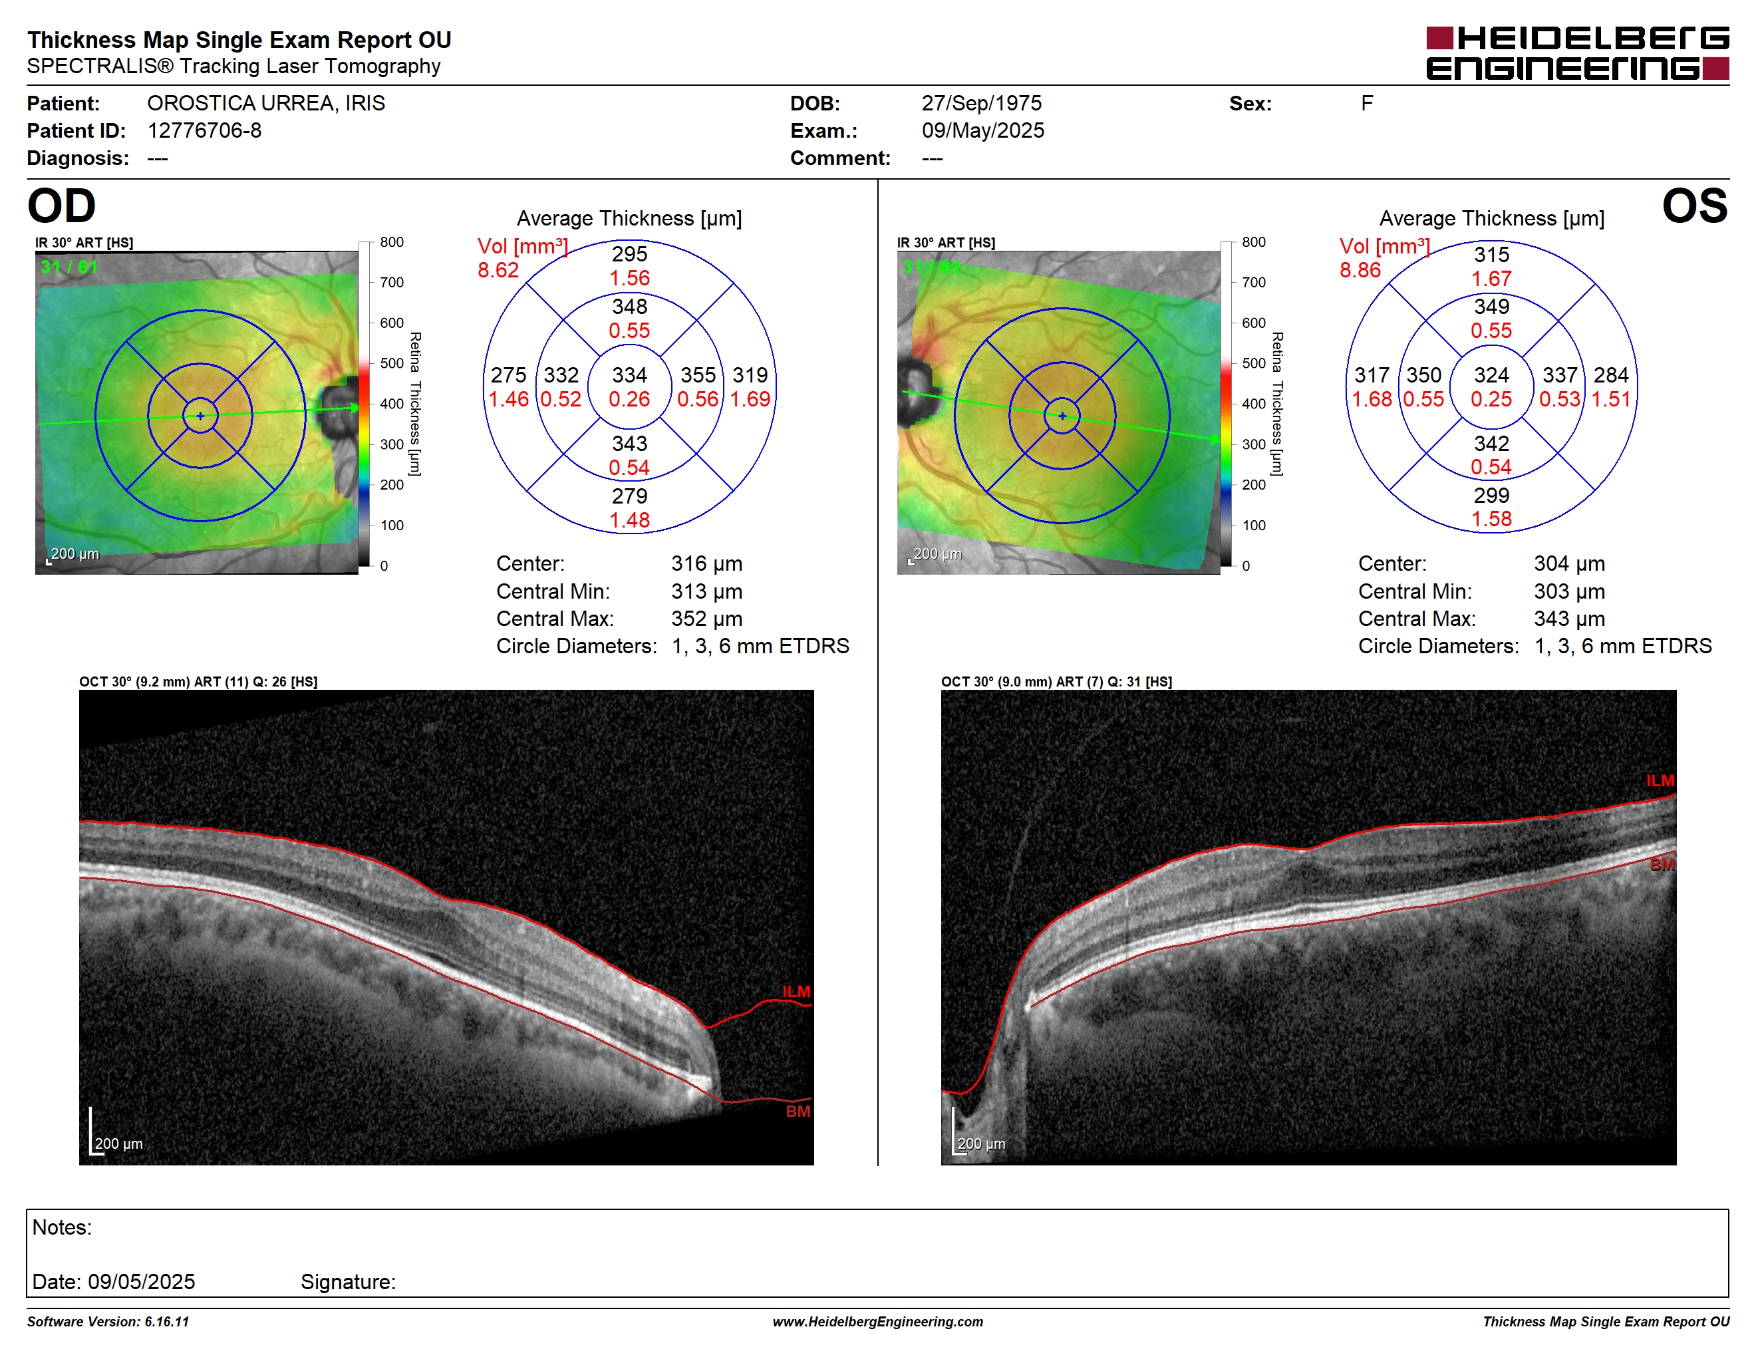This screenshot has width=1756, height=1357.
Task: Click the DOB value 27/Sep/1975
Action: [981, 103]
